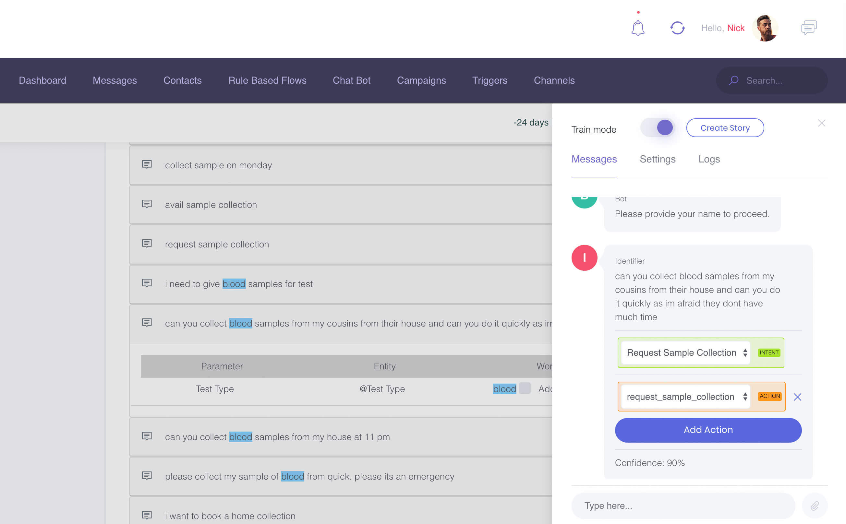Click message icon beside 'avail sample collection'

coord(147,204)
